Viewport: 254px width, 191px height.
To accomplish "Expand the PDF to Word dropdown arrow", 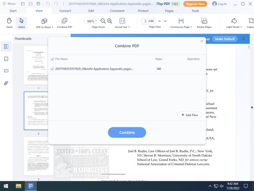I will click(52, 27).
